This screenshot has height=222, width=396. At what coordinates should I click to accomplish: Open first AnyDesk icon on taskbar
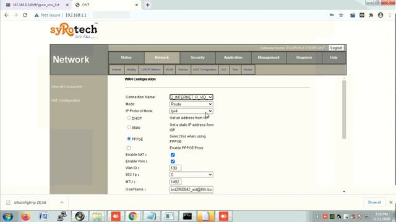[x=116, y=216]
